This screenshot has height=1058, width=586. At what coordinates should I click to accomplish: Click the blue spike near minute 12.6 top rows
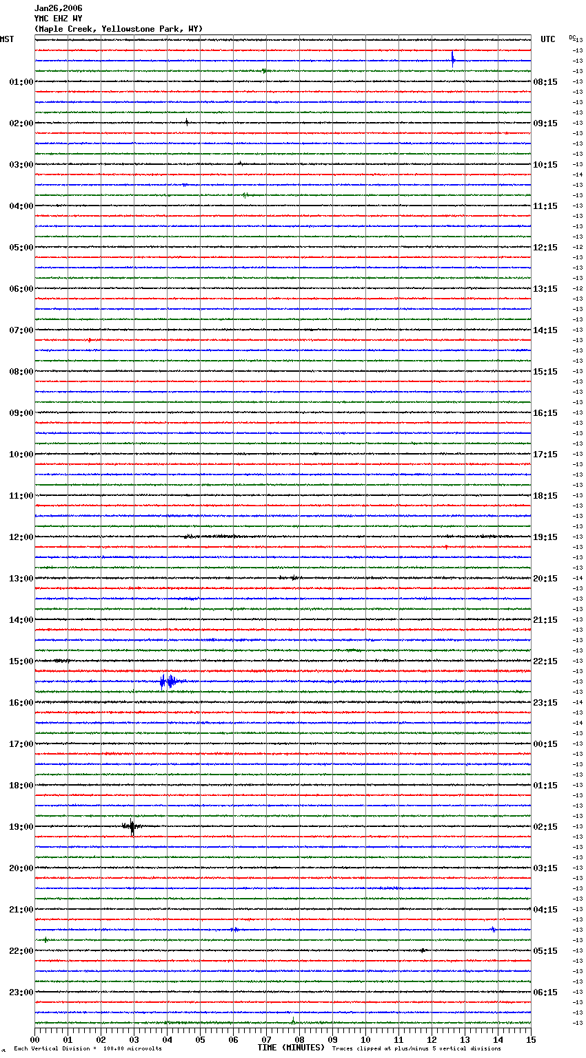[453, 59]
